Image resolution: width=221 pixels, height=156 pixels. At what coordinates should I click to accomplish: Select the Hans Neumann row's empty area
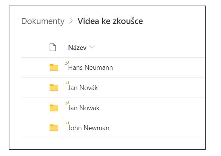coord(159,67)
